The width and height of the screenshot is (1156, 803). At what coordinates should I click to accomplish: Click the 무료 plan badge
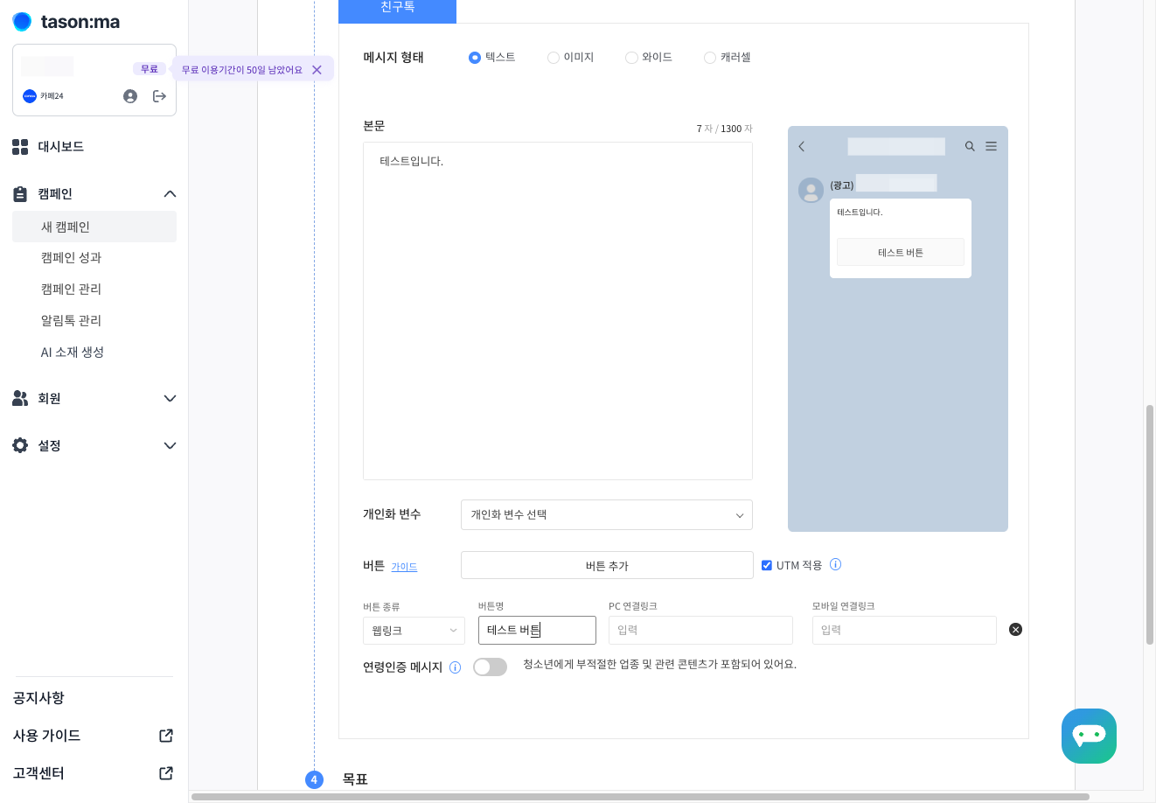(150, 69)
